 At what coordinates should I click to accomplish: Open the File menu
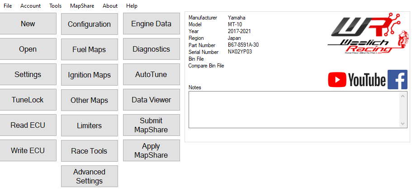coord(8,6)
